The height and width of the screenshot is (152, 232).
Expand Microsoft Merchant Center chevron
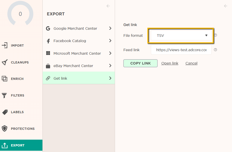[110, 53]
